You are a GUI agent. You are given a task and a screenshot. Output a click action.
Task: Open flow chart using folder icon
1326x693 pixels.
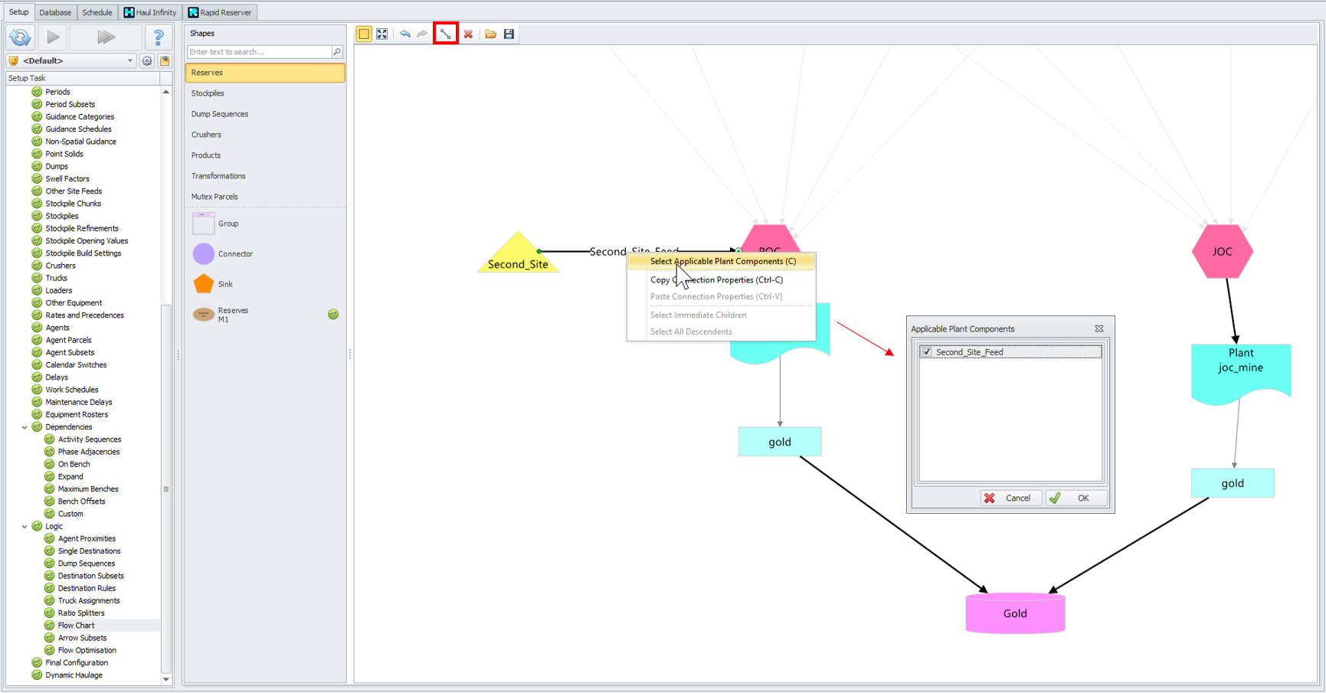490,34
